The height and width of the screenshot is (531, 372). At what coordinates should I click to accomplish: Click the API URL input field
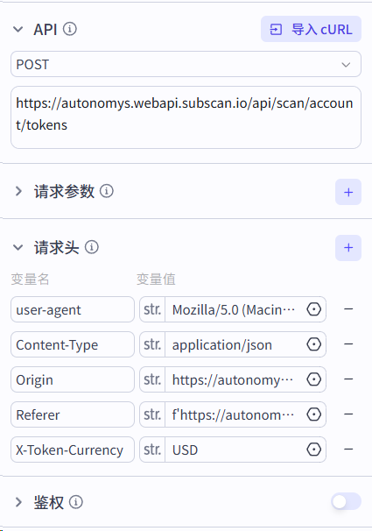click(x=186, y=117)
